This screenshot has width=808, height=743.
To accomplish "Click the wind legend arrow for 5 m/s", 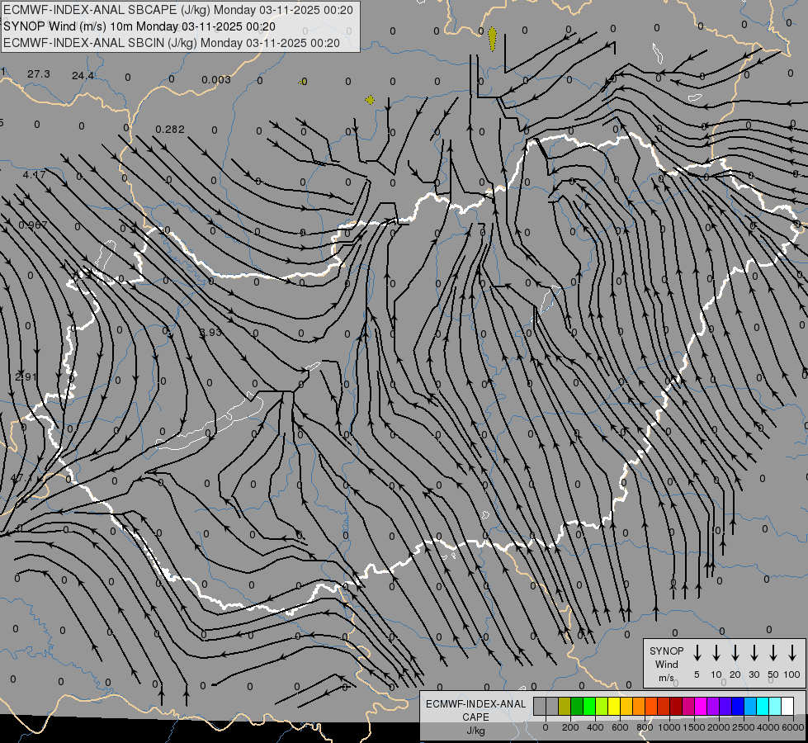I will pos(697,653).
